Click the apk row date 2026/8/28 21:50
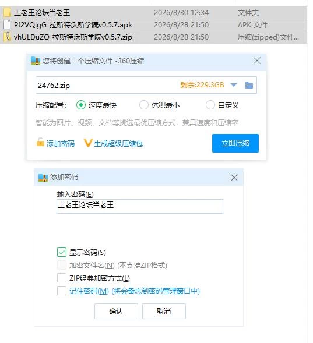 tap(181, 25)
